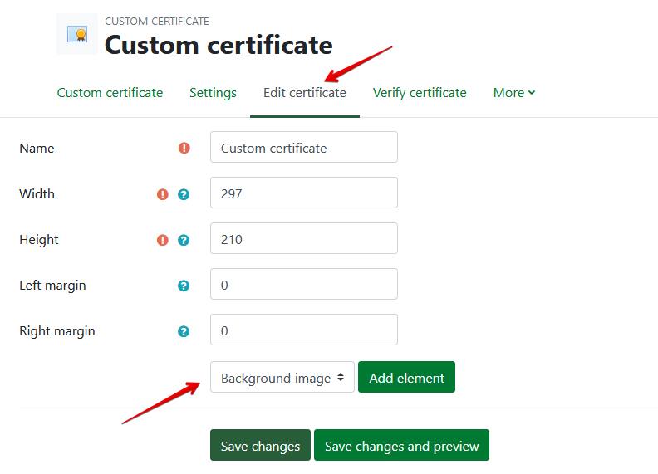
Task: Open the help icon for Width
Action: pos(184,194)
